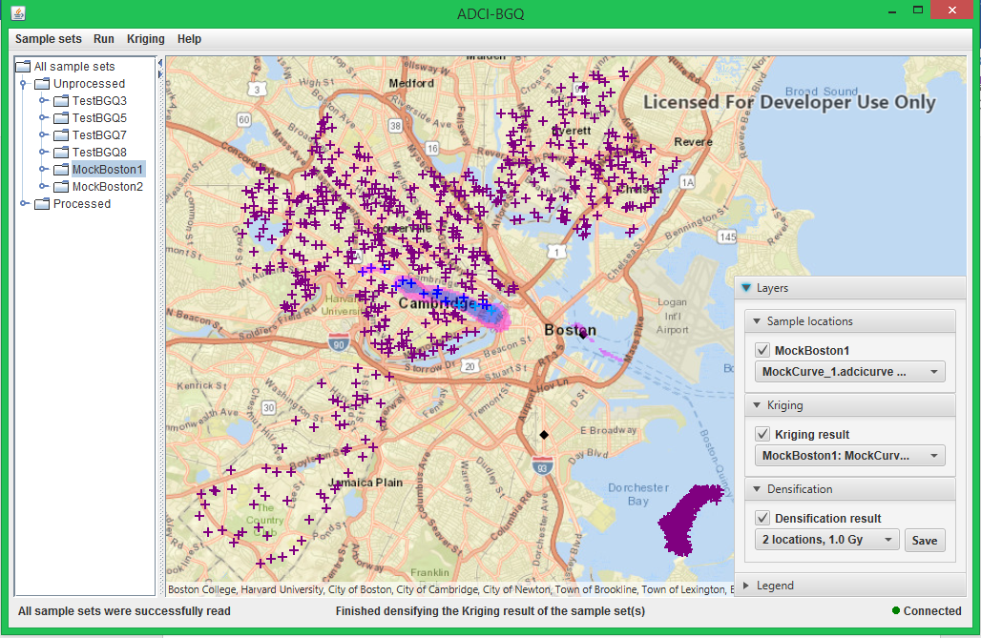Click the MockBoston2 folder icon
The height and width of the screenshot is (638, 981).
[x=61, y=186]
